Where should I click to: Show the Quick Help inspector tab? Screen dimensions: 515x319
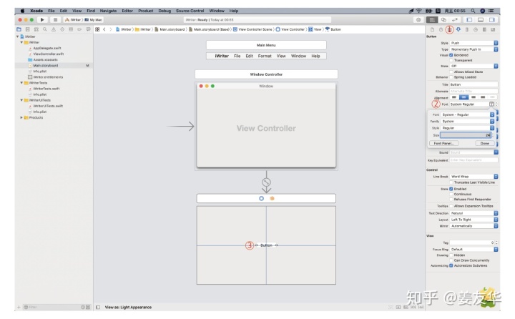click(441, 29)
